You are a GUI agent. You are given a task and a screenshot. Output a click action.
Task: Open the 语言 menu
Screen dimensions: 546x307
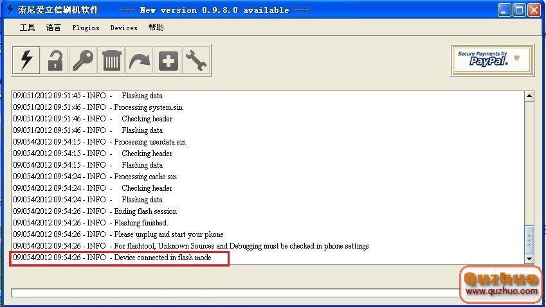click(x=53, y=28)
